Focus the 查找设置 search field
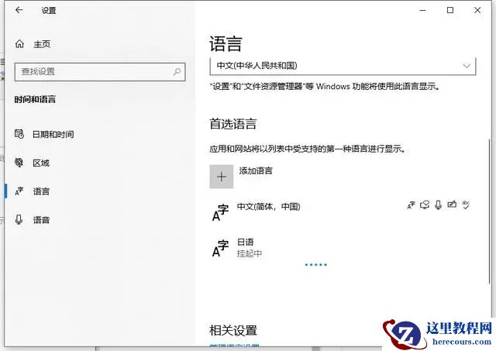 tap(100, 72)
